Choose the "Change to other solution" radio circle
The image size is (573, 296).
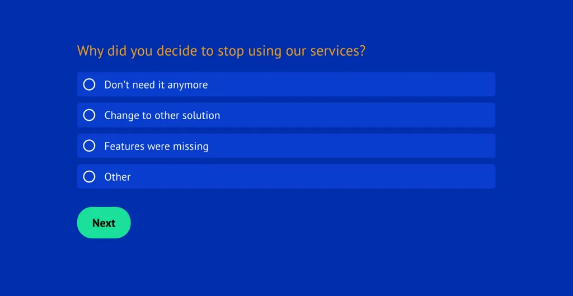pos(89,115)
